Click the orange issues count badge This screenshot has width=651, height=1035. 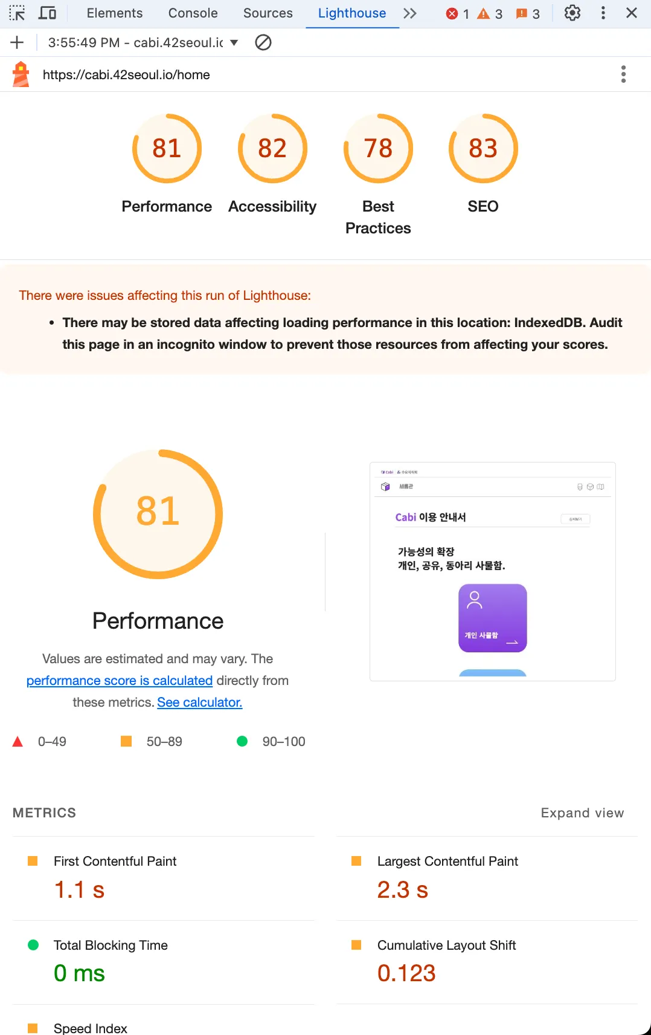[528, 14]
